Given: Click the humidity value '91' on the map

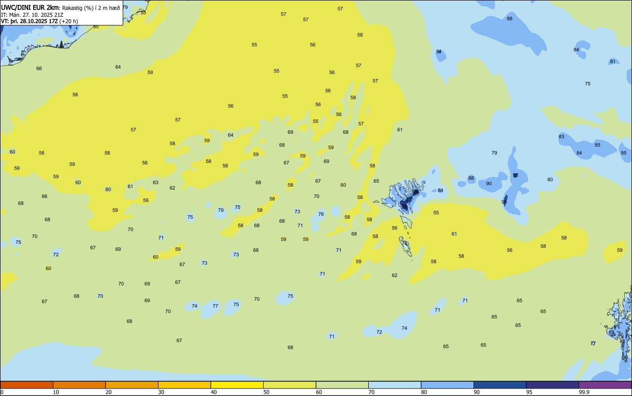Looking at the screenshot, I should tap(439, 52).
